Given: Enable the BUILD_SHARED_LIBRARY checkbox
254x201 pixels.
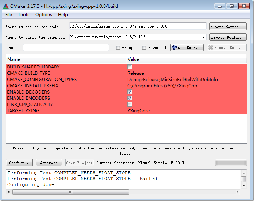Looking at the screenshot, I should tap(130, 67).
